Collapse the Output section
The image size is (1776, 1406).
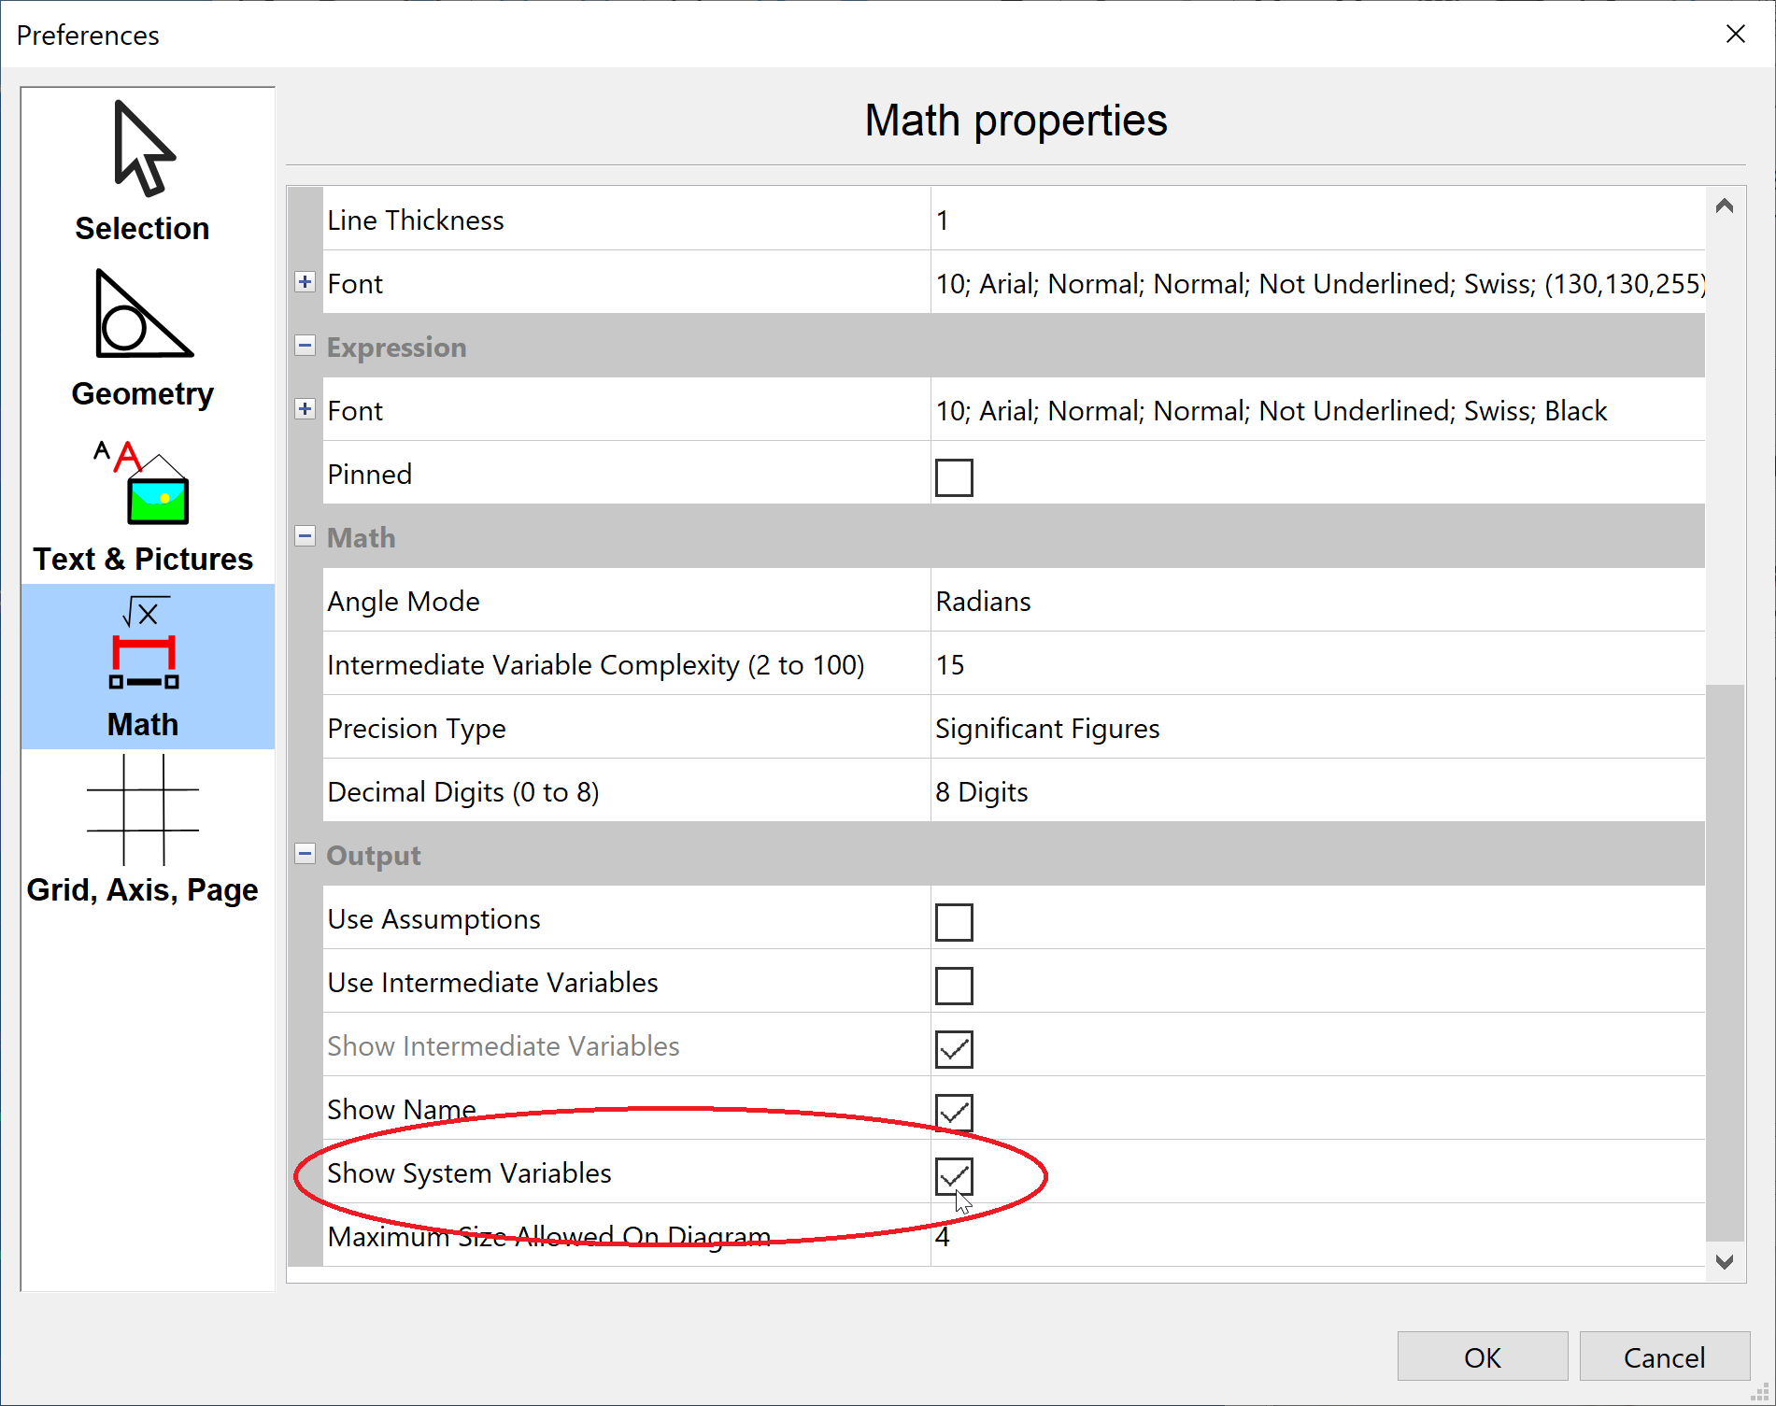305,854
